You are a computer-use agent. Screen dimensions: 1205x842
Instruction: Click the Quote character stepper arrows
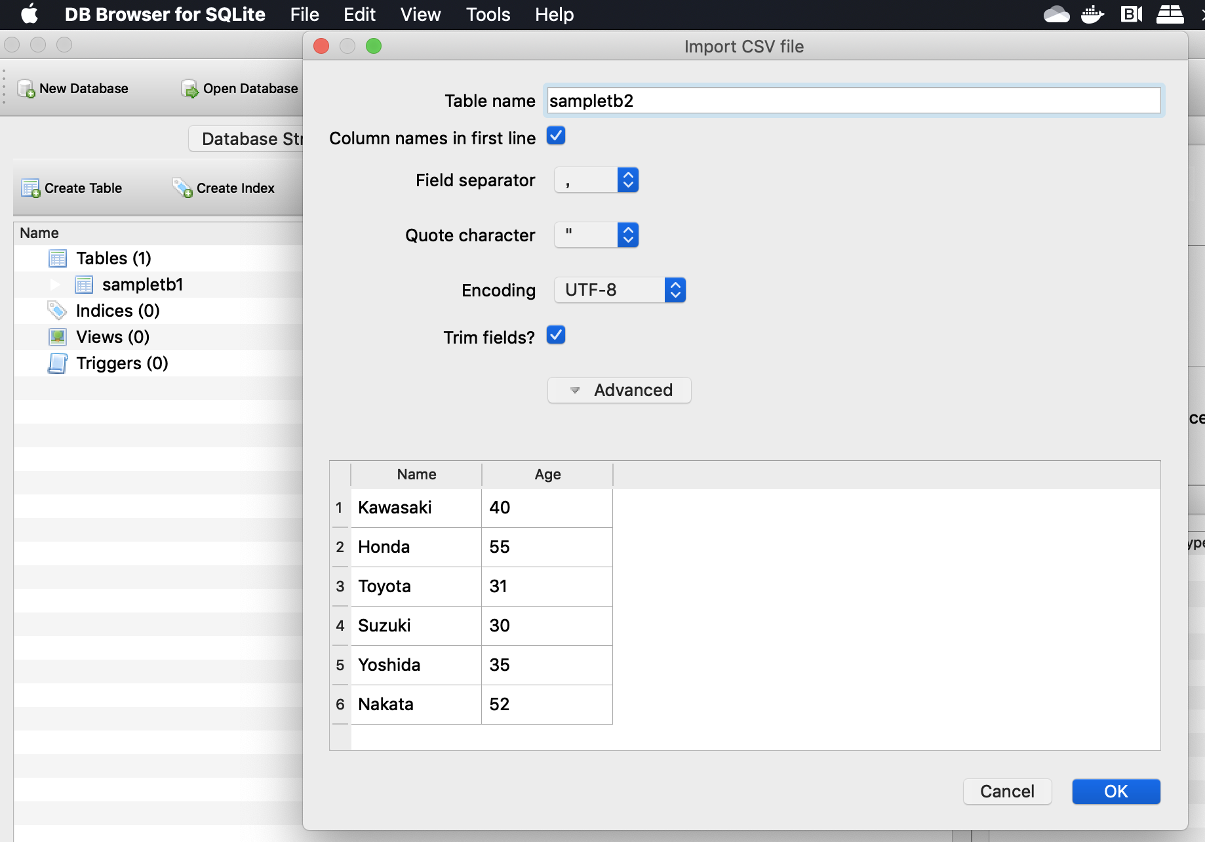(x=627, y=235)
